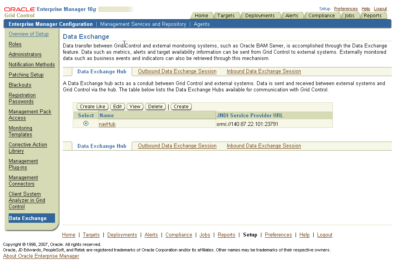The image size is (395, 262).
Task: Click the footer Reports link
Action: [226, 235]
